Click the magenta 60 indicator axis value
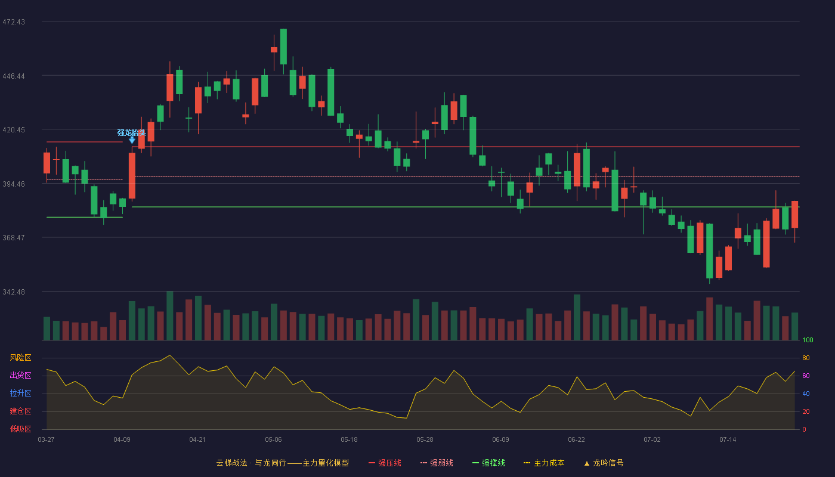Viewport: 835px width, 477px height. click(x=806, y=376)
